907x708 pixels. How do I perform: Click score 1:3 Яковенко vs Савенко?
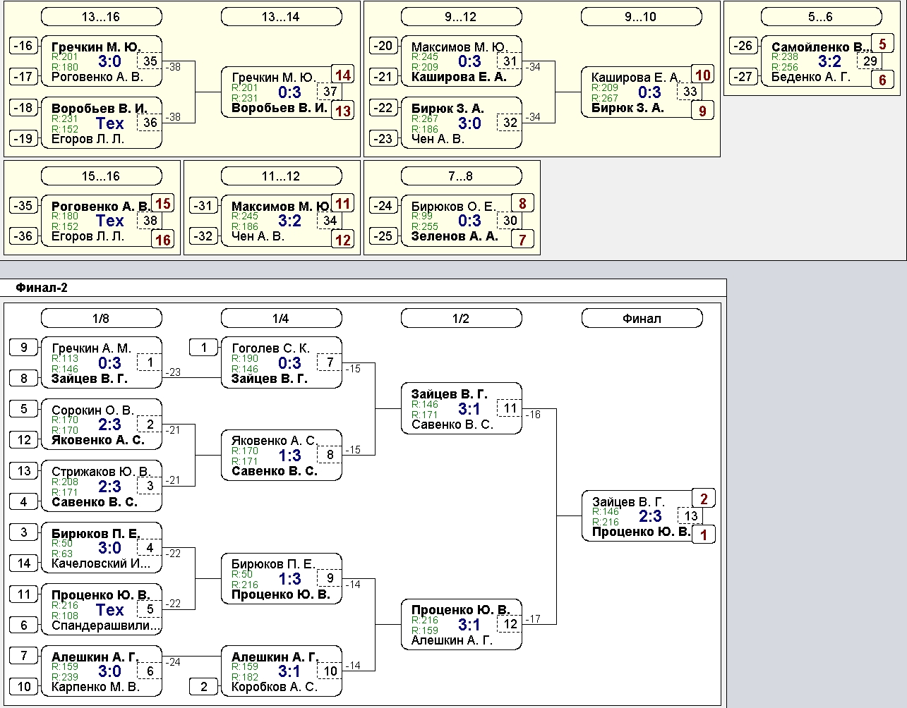(289, 456)
